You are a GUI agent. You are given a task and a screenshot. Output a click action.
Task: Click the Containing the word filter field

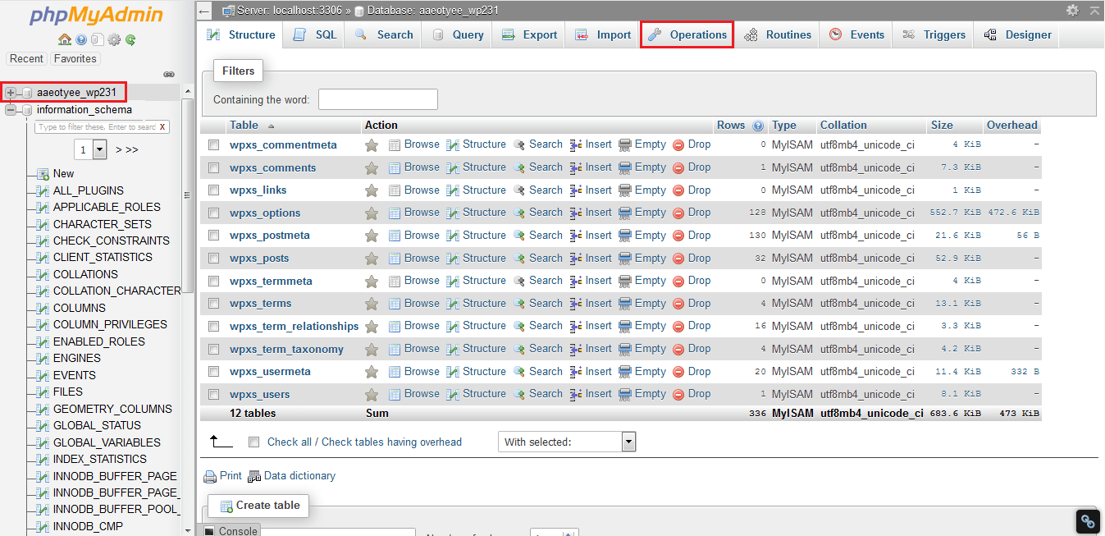pyautogui.click(x=377, y=99)
